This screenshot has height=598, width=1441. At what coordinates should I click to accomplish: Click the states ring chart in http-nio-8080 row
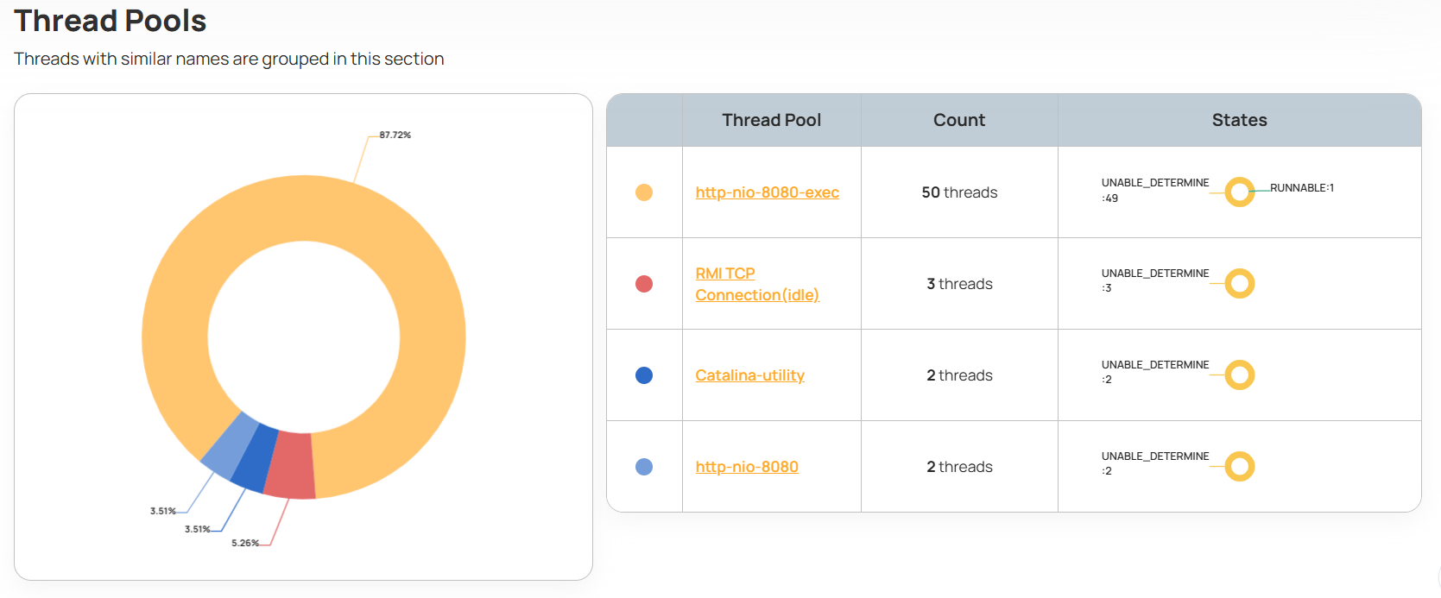pyautogui.click(x=1240, y=466)
